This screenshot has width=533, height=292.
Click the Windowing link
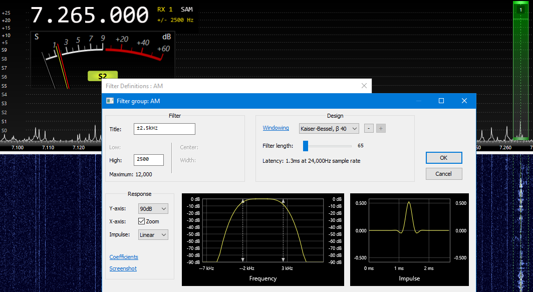(276, 128)
